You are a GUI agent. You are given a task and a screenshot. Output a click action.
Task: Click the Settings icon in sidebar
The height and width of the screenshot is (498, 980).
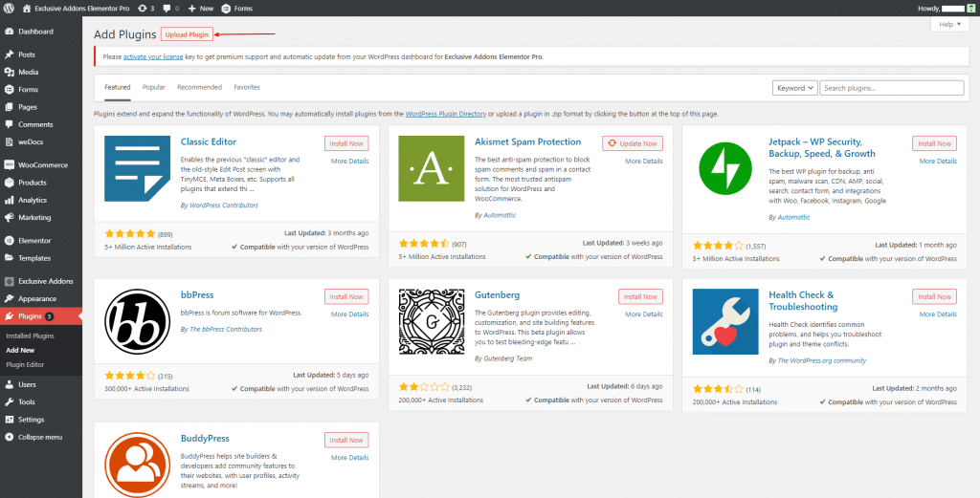tap(9, 420)
